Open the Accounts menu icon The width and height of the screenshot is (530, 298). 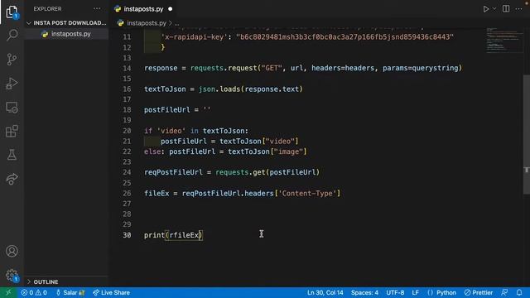[x=12, y=251]
